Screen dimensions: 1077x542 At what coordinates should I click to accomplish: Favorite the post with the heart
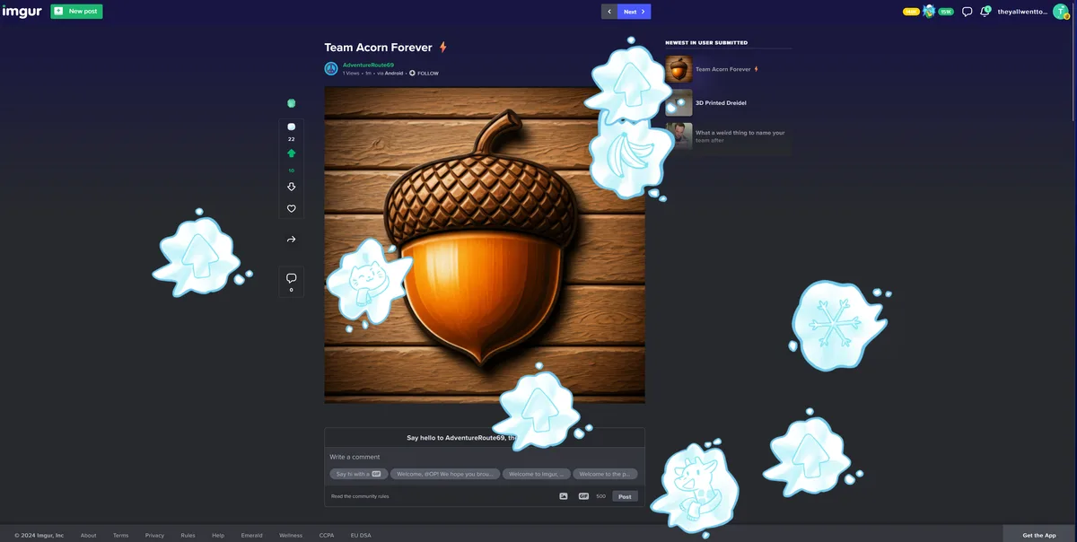[x=291, y=208]
